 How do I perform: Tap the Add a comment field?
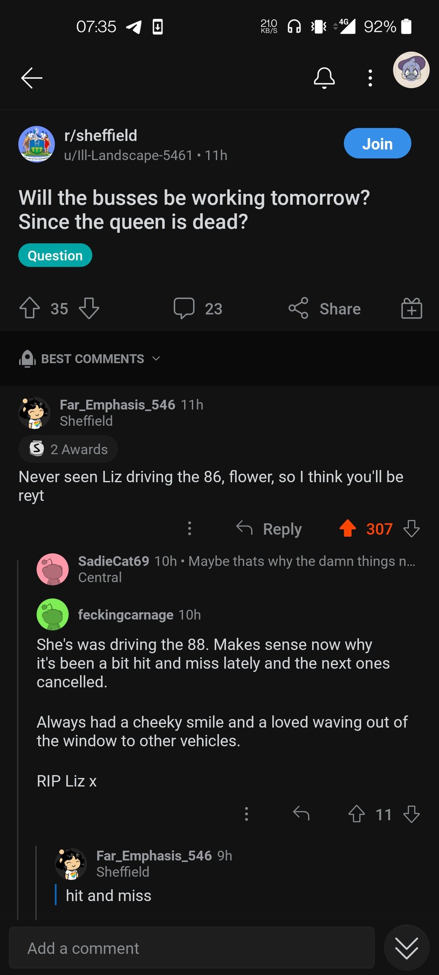tap(191, 948)
